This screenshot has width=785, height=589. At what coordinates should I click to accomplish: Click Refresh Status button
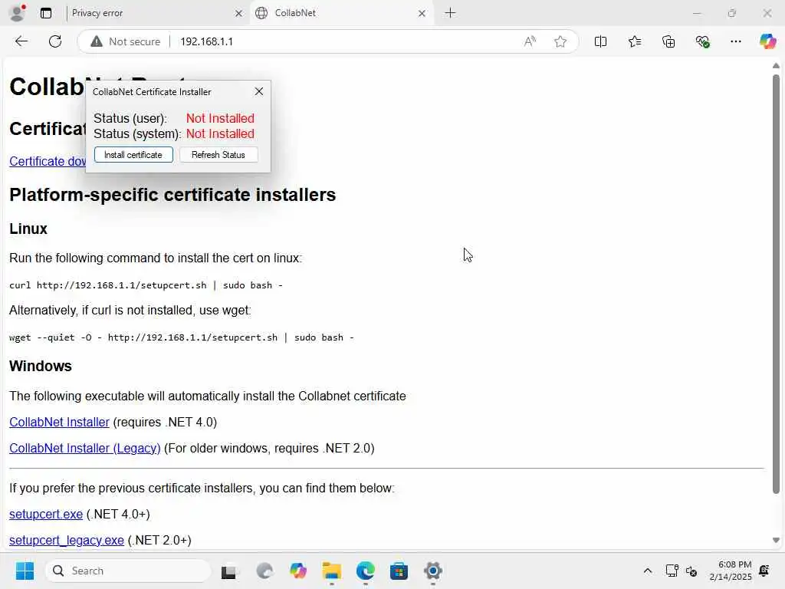218,155
